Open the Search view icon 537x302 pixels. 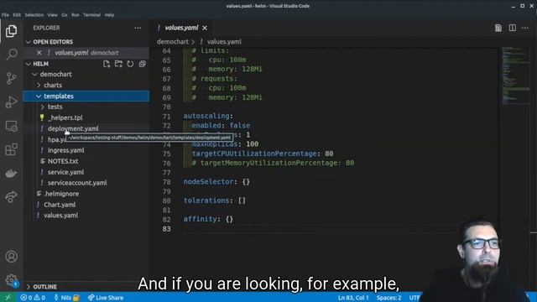pos(11,54)
